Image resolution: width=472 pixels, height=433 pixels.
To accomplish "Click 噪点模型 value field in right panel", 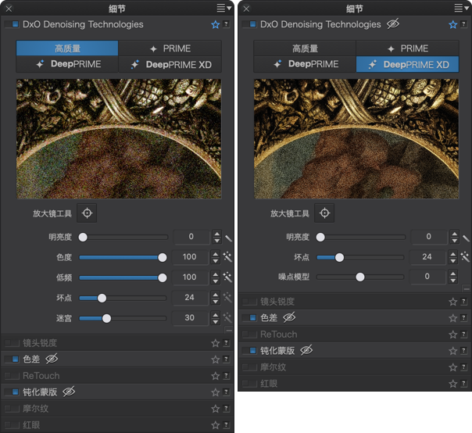I will pyautogui.click(x=427, y=277).
